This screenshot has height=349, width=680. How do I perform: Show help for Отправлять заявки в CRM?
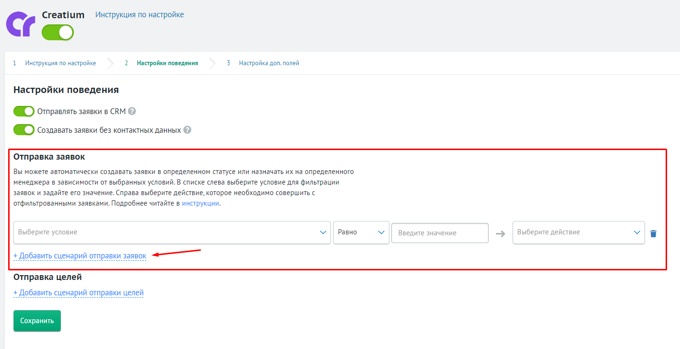(132, 111)
